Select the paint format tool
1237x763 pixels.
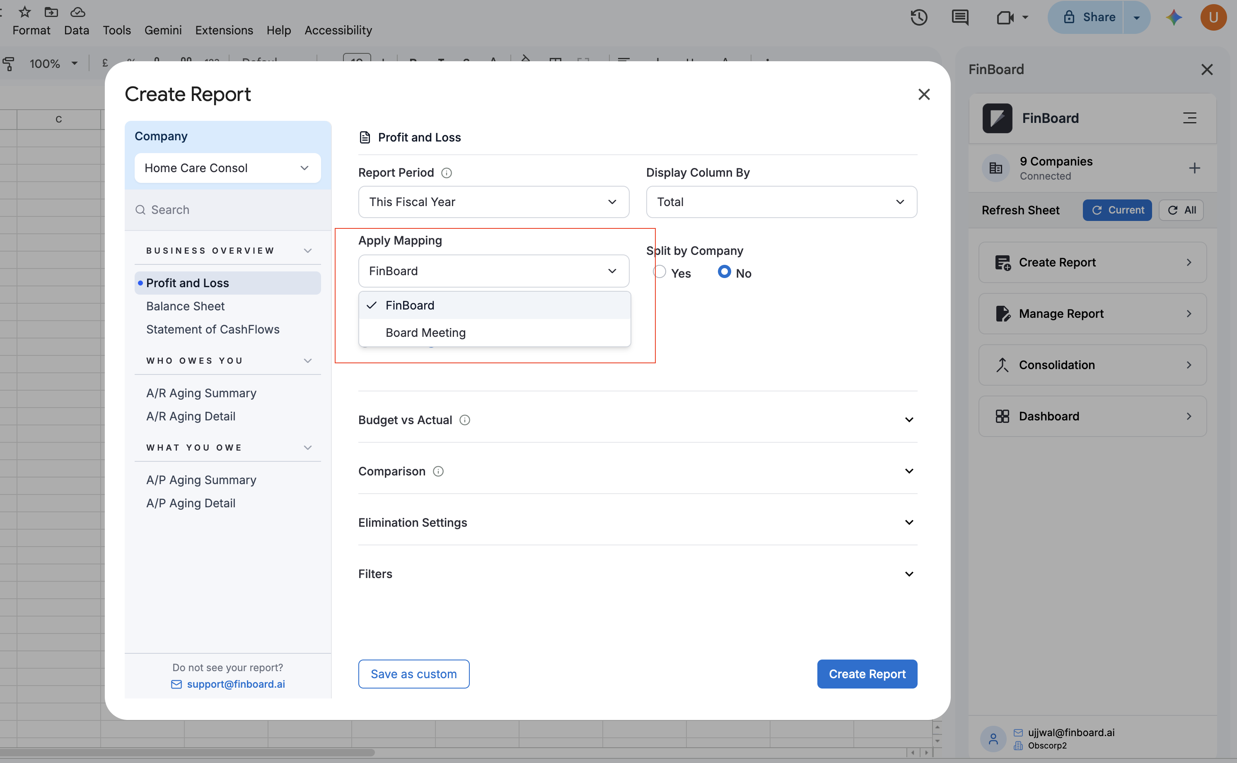[x=9, y=64]
